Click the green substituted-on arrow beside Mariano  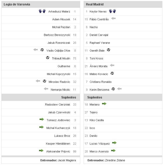[x=104, y=104]
